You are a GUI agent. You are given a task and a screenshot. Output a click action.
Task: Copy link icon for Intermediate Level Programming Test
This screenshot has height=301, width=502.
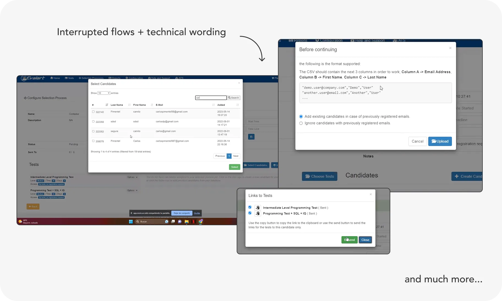258,208
